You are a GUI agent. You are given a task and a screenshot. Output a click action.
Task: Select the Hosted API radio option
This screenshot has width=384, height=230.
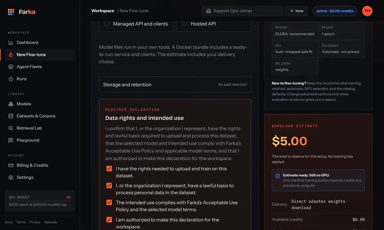click(184, 24)
